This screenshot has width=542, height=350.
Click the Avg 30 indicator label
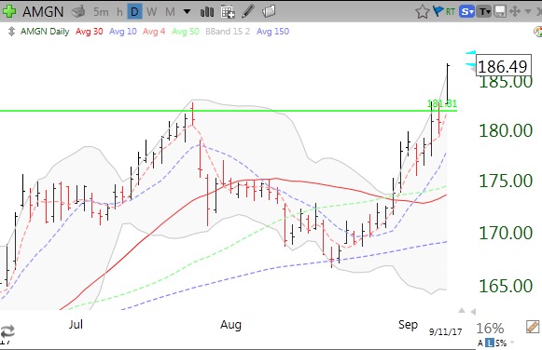coord(90,32)
